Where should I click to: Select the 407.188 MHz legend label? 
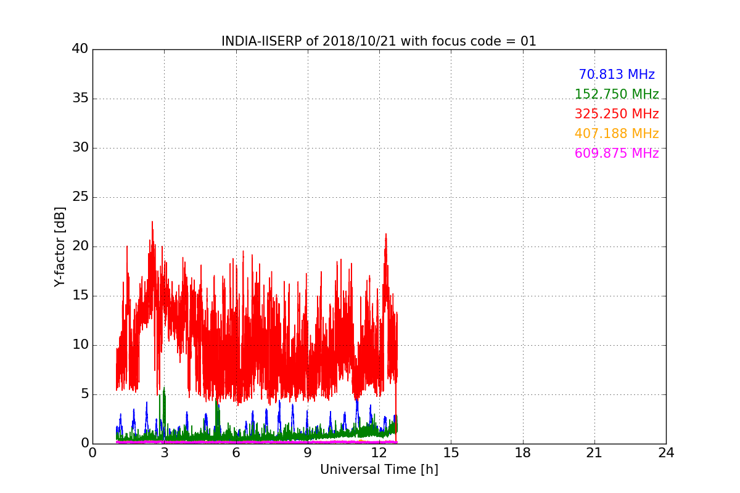click(617, 134)
